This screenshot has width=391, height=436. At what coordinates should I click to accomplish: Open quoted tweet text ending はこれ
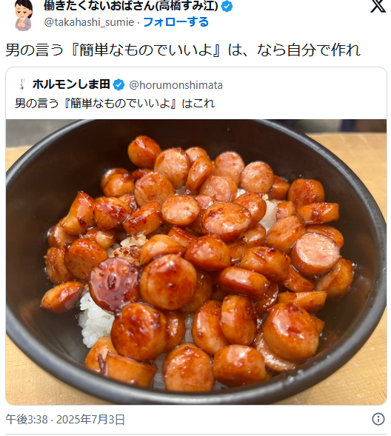tap(115, 104)
